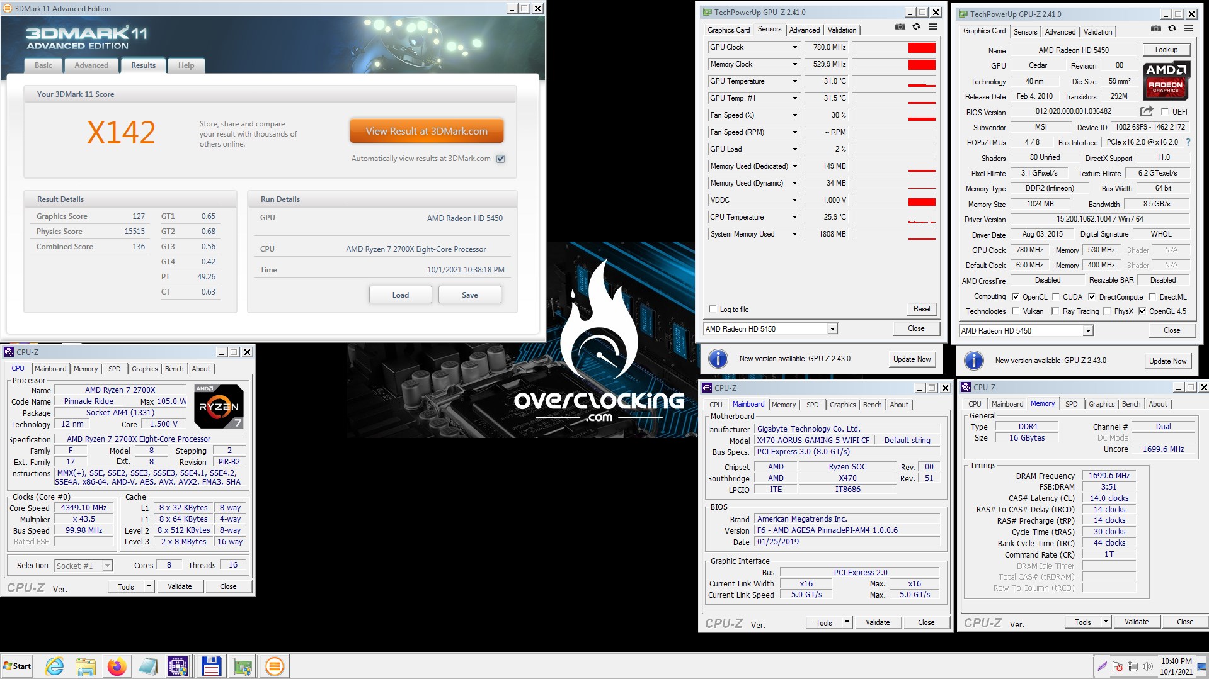1209x679 pixels.
Task: Click the BIOS export share icon
Action: (1147, 111)
